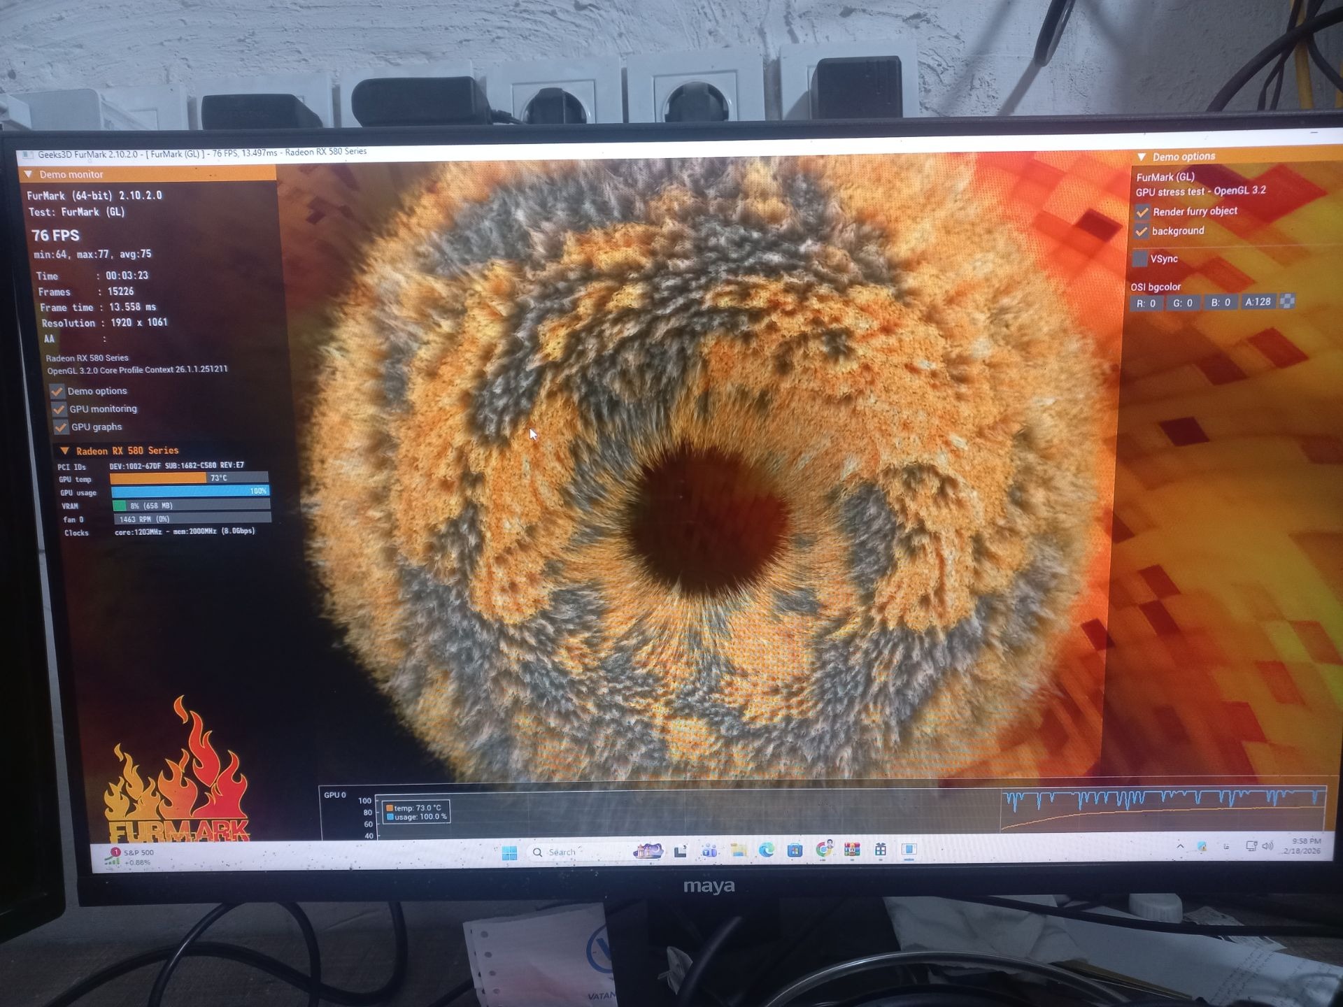The height and width of the screenshot is (1007, 1343).
Task: Open WinRAR icon in taskbar
Action: [852, 850]
